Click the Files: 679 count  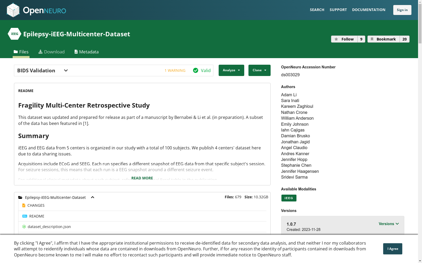pos(233,197)
